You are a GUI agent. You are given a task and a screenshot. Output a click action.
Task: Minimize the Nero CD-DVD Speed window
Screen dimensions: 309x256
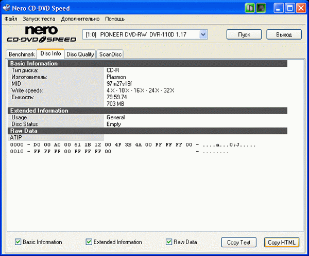tap(279, 8)
